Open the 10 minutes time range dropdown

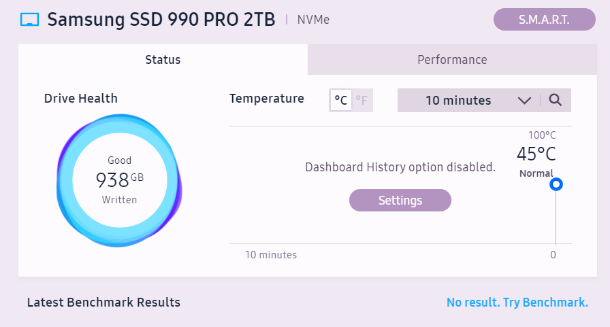[458, 101]
